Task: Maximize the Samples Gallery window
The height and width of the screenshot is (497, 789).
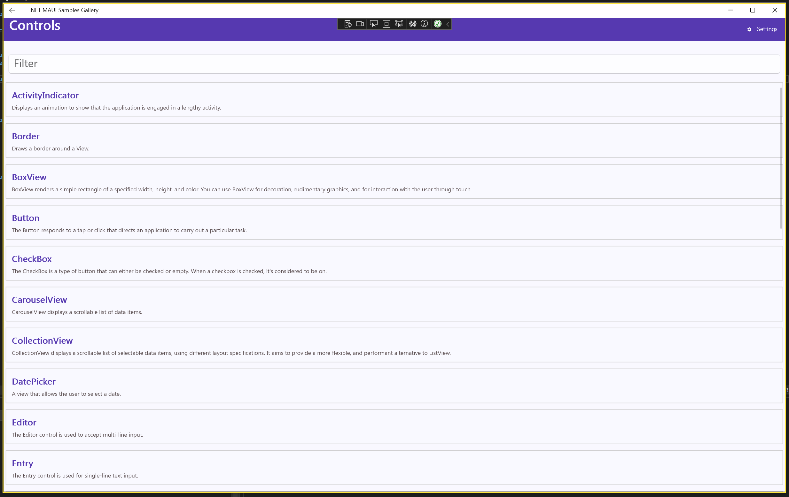Action: 752,10
